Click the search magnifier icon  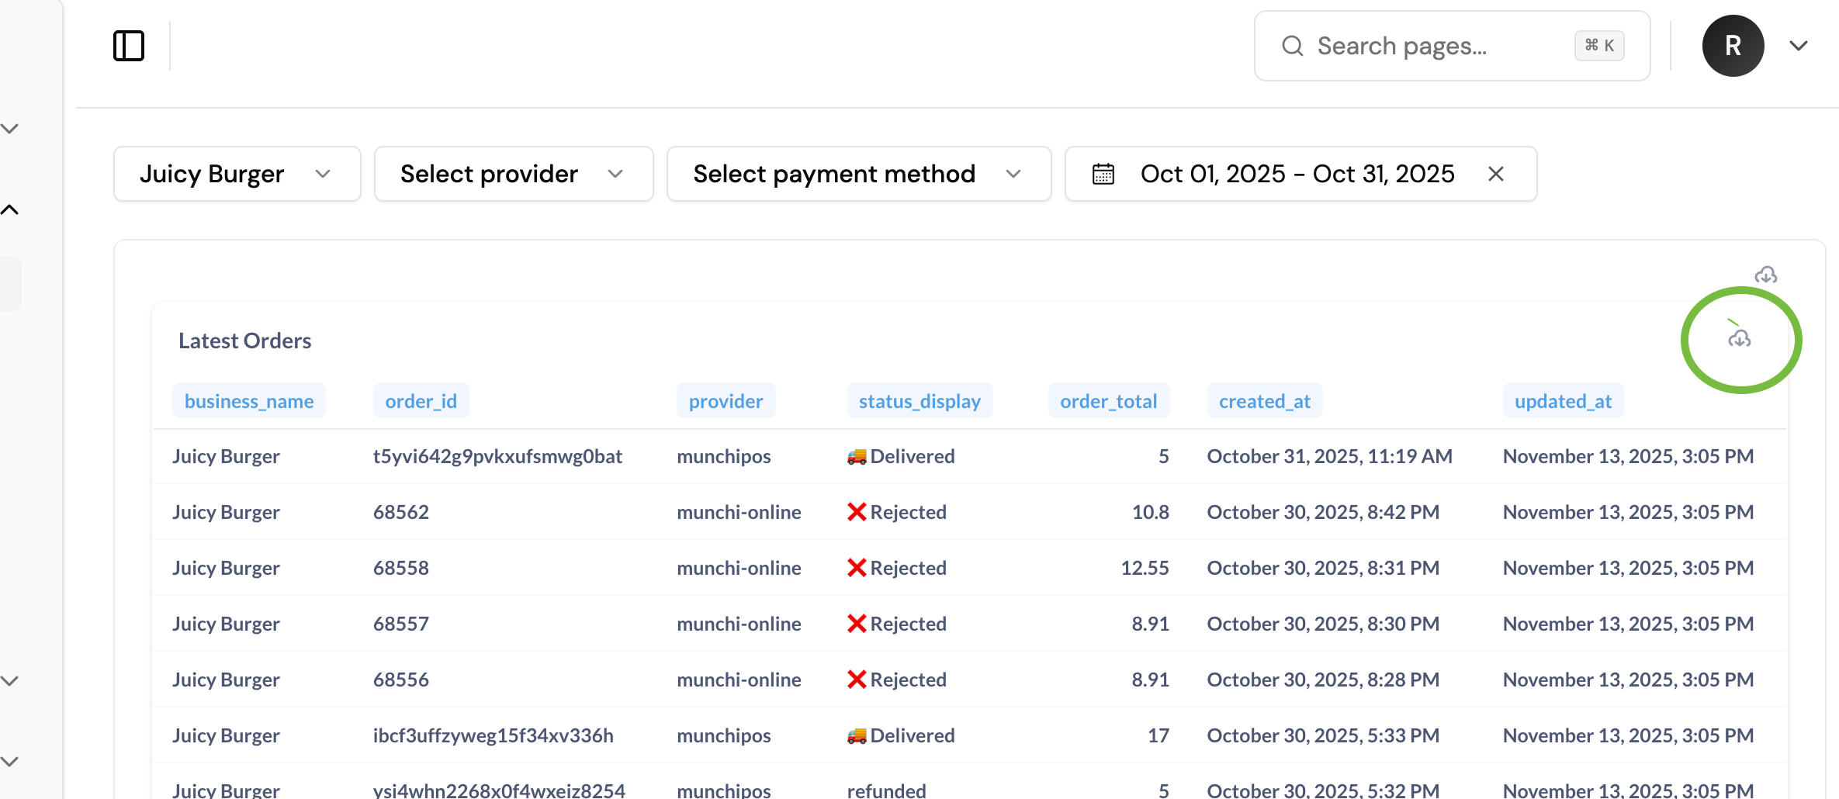[x=1292, y=46]
